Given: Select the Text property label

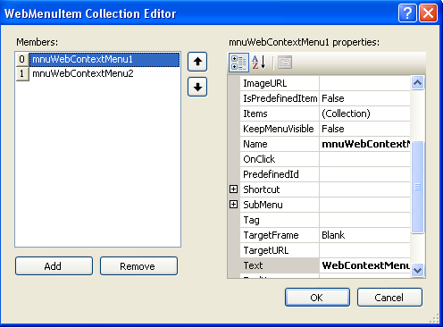Looking at the screenshot, I should click(280, 265).
